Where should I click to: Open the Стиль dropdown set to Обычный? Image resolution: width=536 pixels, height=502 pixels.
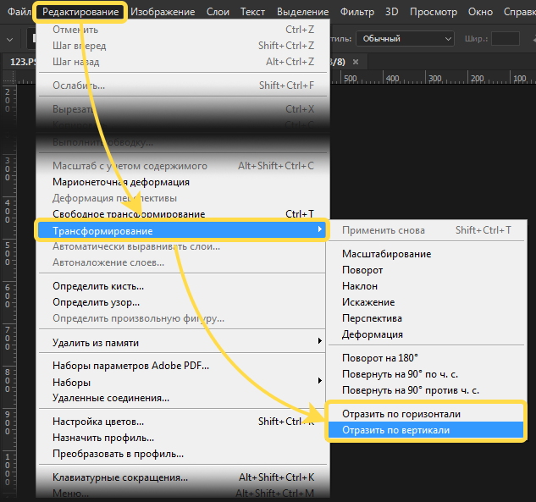pos(405,38)
